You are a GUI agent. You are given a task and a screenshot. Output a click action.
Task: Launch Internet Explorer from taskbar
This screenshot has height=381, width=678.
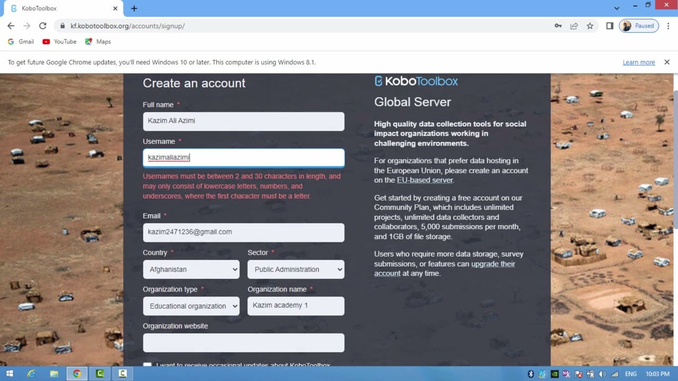pyautogui.click(x=31, y=374)
